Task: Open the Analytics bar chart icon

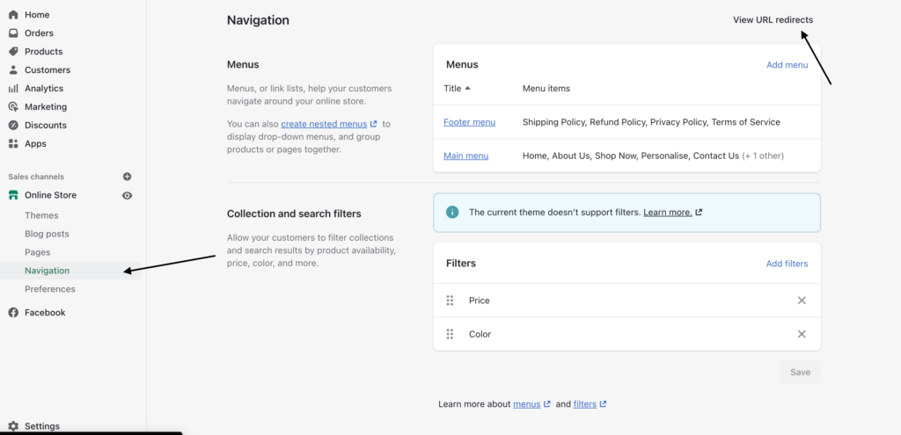Action: point(13,89)
